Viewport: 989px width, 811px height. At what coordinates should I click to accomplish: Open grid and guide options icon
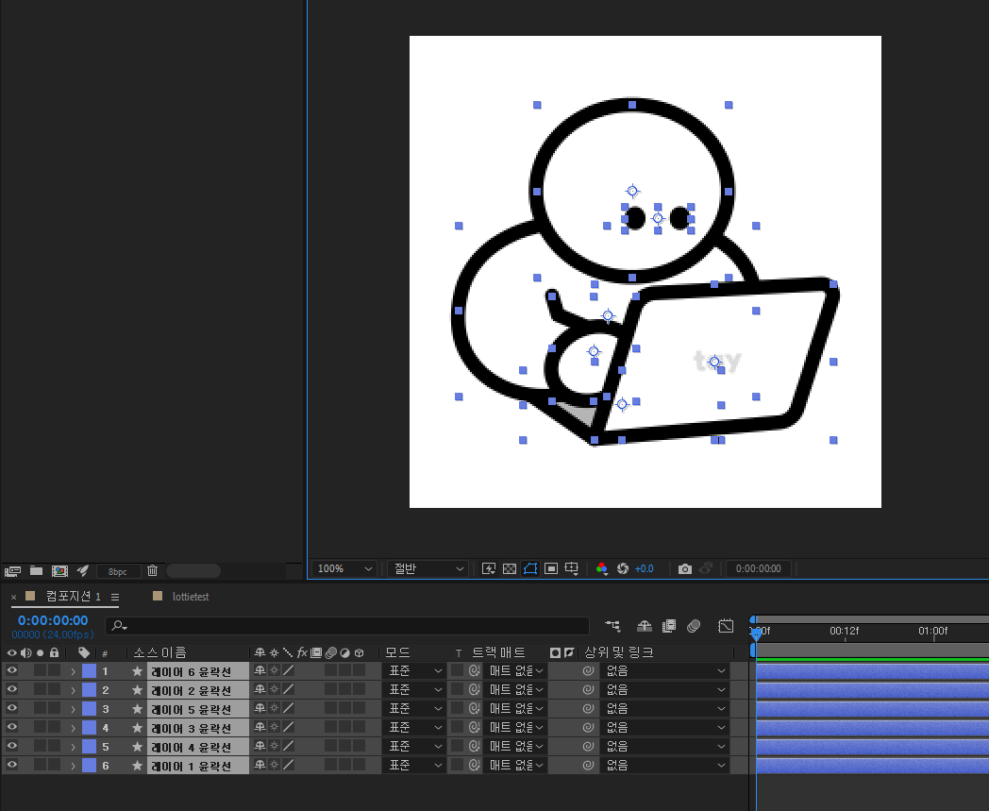click(572, 568)
